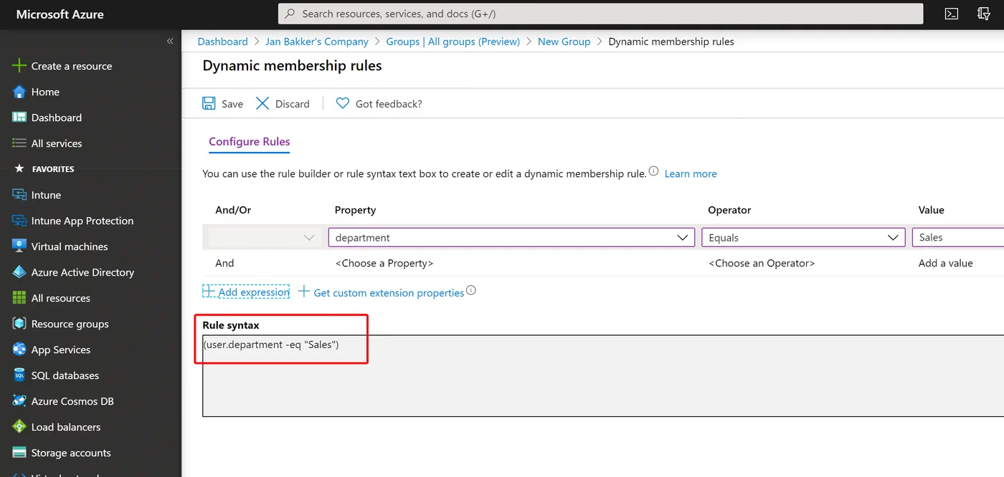The image size is (1004, 477).
Task: Click the App Services icon
Action: point(19,350)
